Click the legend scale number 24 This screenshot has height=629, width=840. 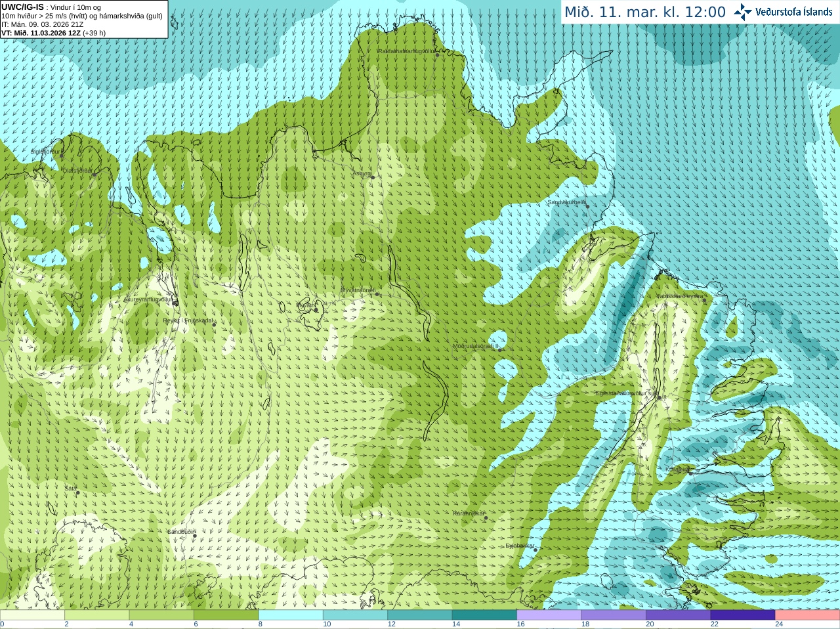click(x=779, y=624)
